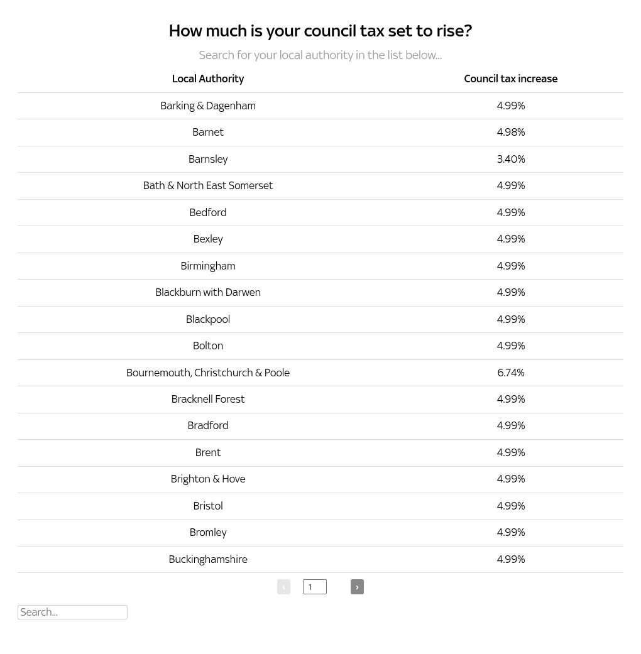641x654 pixels.
Task: Select Barnsley in the list
Action: [208, 160]
